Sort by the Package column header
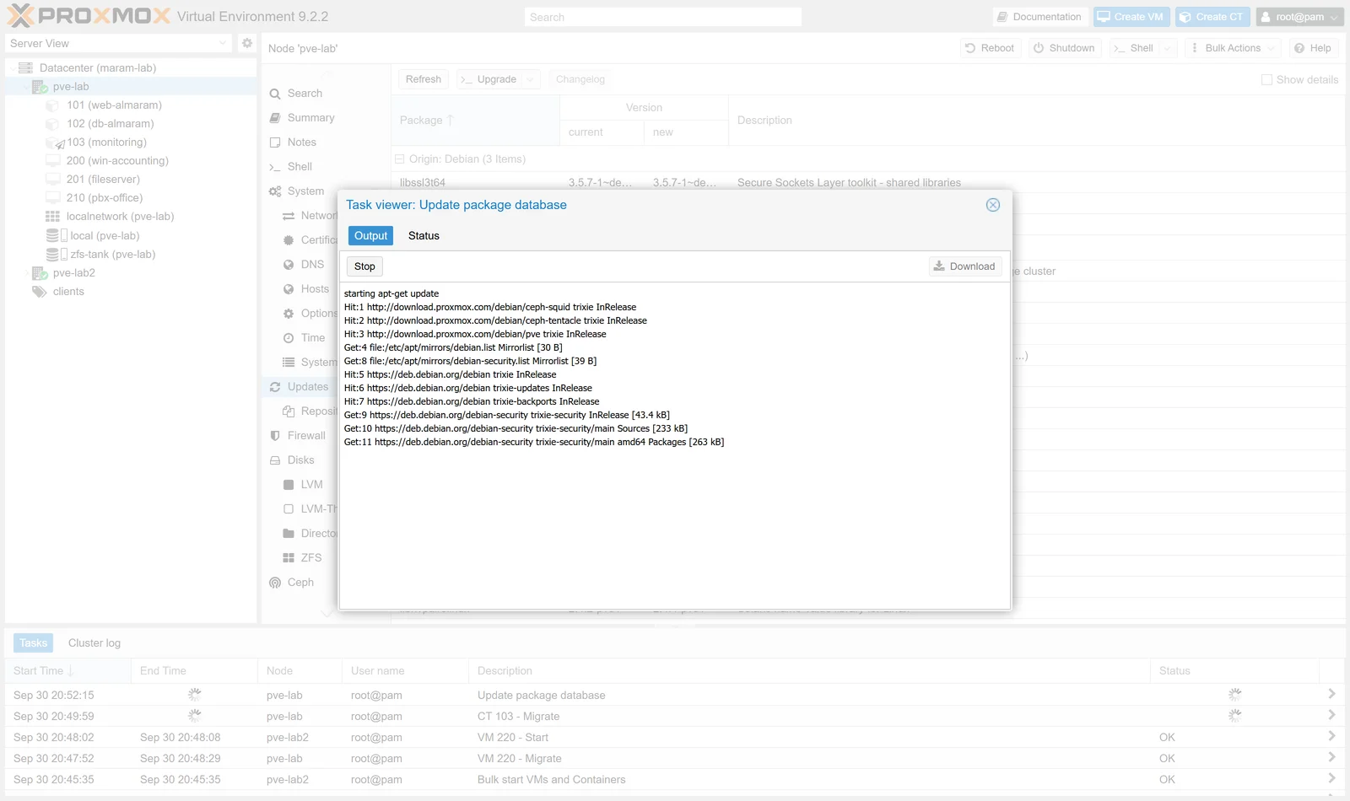The image size is (1350, 801). [x=475, y=121]
